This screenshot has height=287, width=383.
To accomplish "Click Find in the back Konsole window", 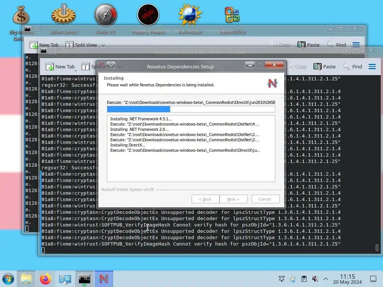I will [336, 45].
